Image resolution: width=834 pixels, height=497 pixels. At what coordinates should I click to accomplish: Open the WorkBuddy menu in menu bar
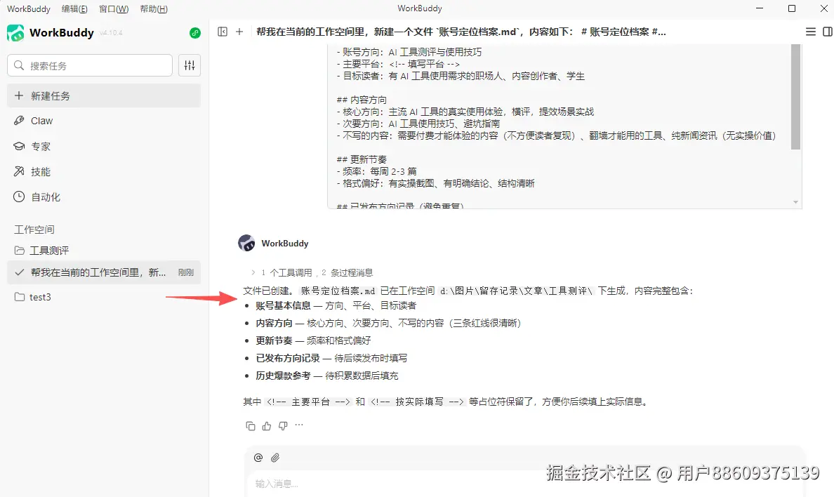point(29,9)
